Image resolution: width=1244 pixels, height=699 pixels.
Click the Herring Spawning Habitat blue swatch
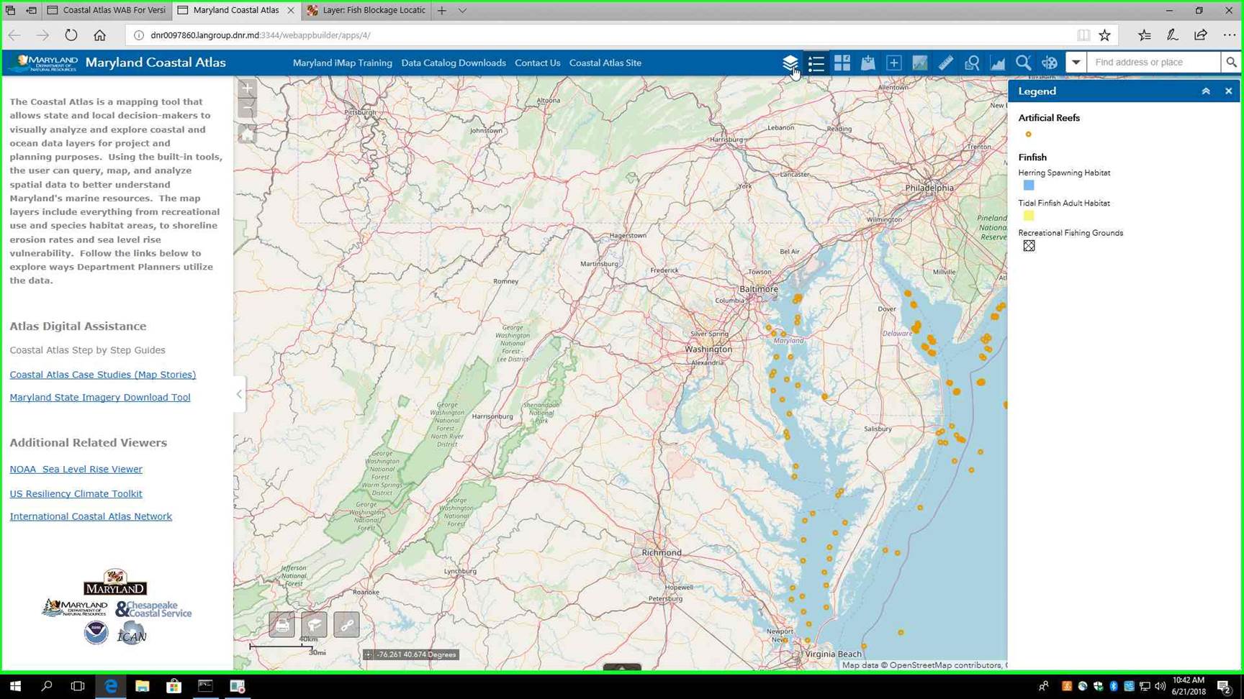tap(1028, 186)
